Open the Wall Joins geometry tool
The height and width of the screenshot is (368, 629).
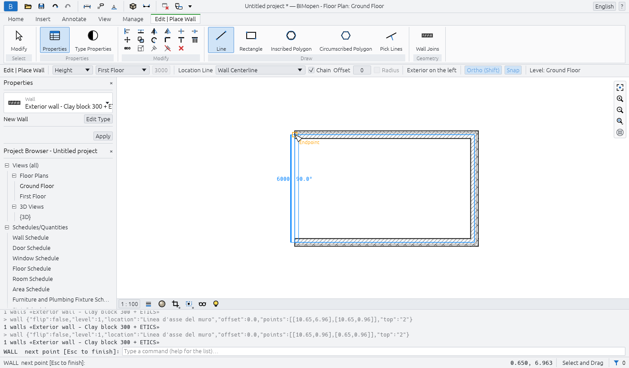point(427,40)
